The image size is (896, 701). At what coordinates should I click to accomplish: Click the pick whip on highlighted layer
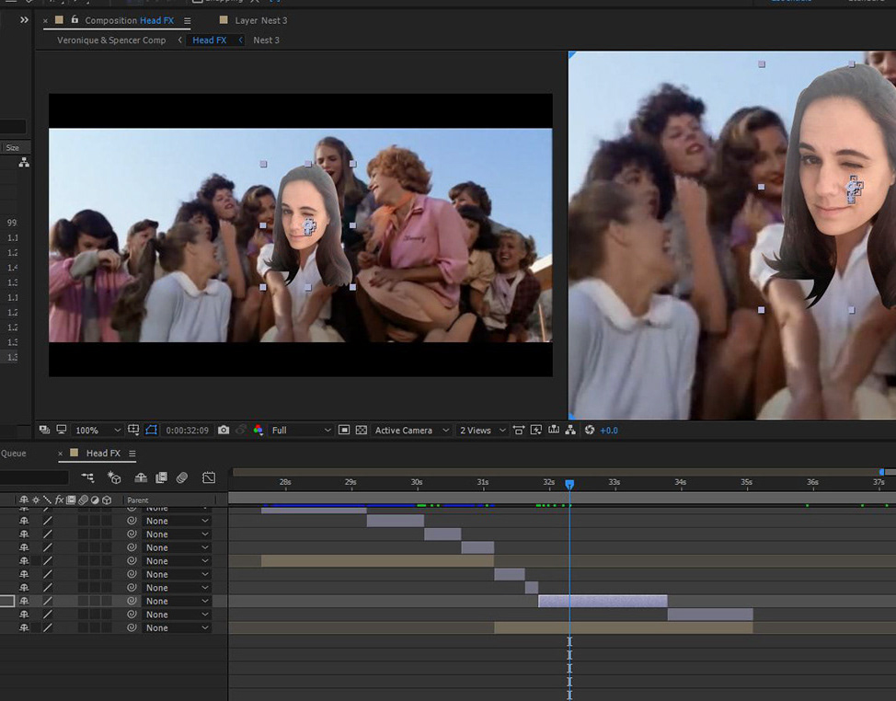click(132, 601)
